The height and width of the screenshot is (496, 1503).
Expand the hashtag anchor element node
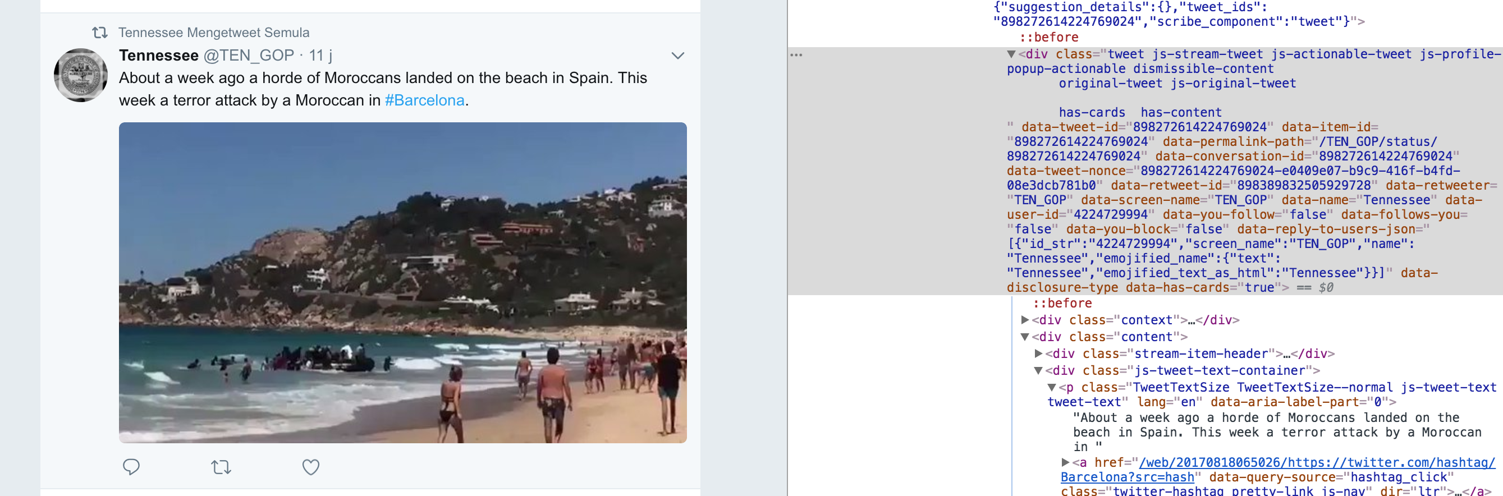coord(1065,463)
